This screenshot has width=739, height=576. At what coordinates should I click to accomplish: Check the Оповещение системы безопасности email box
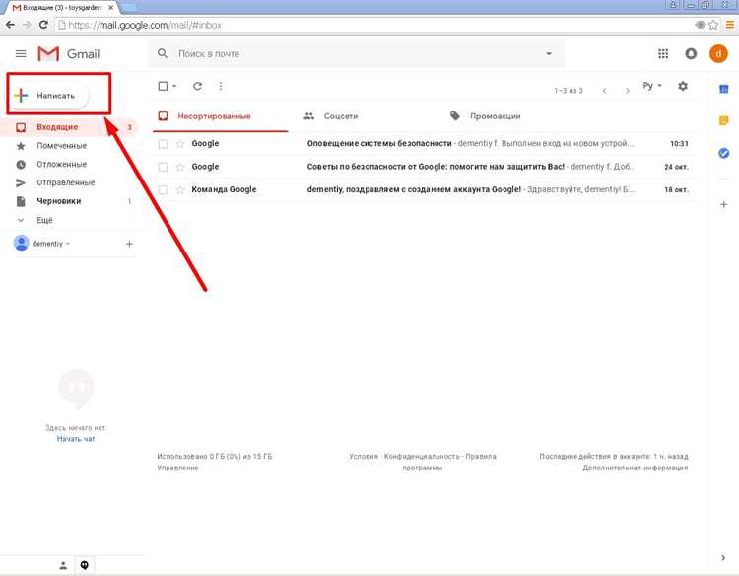coord(163,144)
